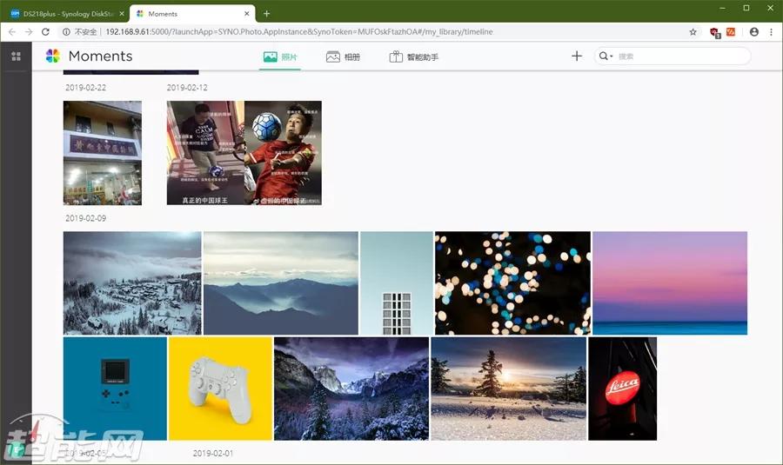783x465 pixels.
Task: Select the 2019-02-12 date label
Action: (187, 87)
